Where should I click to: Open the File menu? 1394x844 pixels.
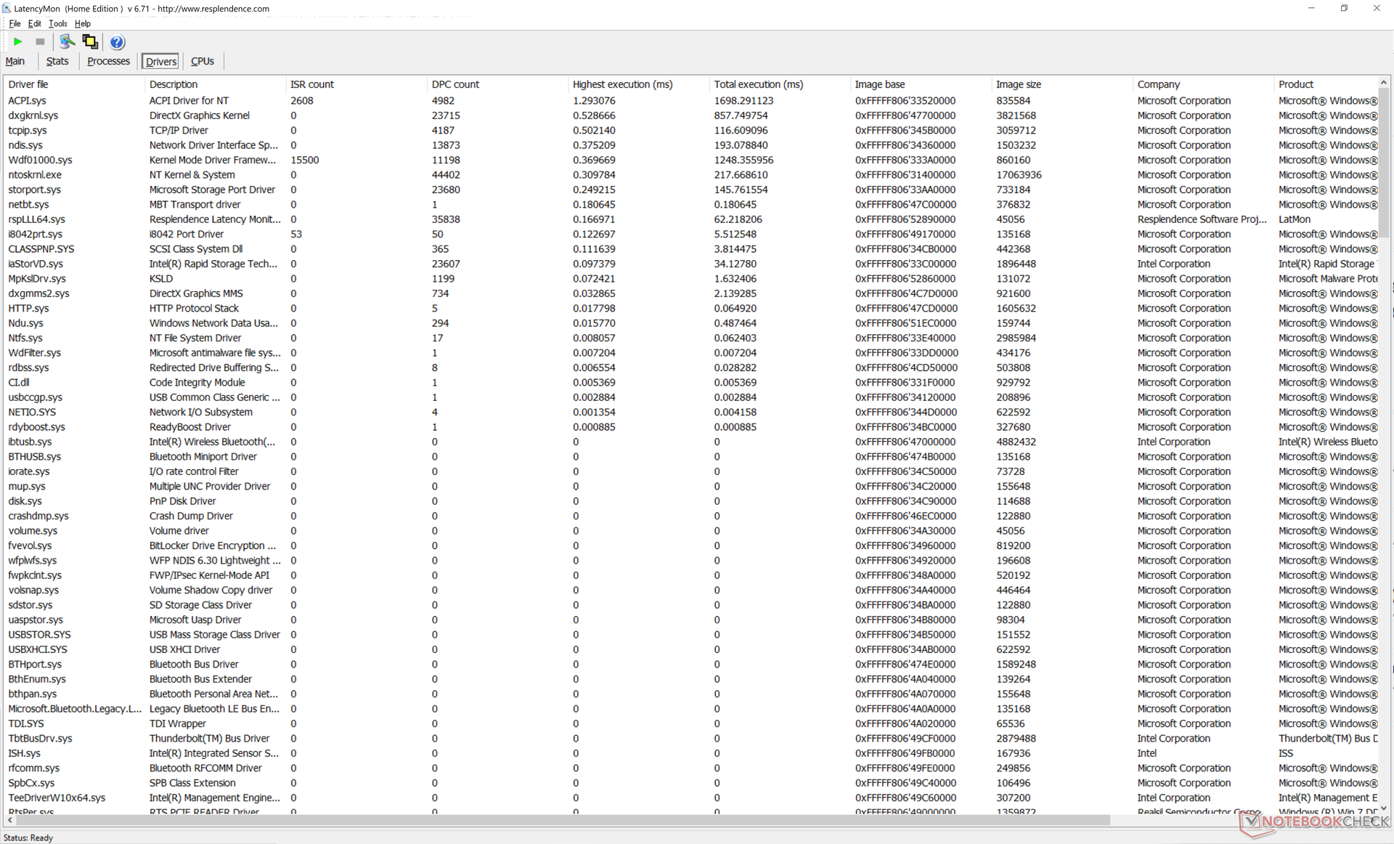[15, 23]
